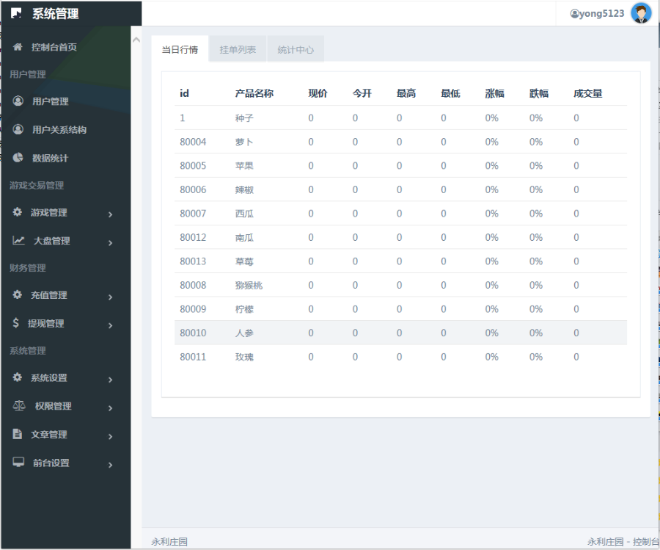The image size is (660, 550).
Task: Expand the 充值管理 submenu arrow
Action: pos(110,297)
